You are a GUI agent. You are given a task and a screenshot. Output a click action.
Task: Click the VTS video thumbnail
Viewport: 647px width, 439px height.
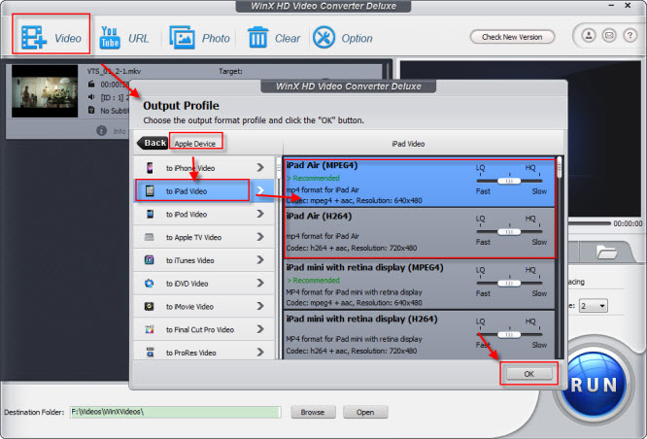coord(45,91)
